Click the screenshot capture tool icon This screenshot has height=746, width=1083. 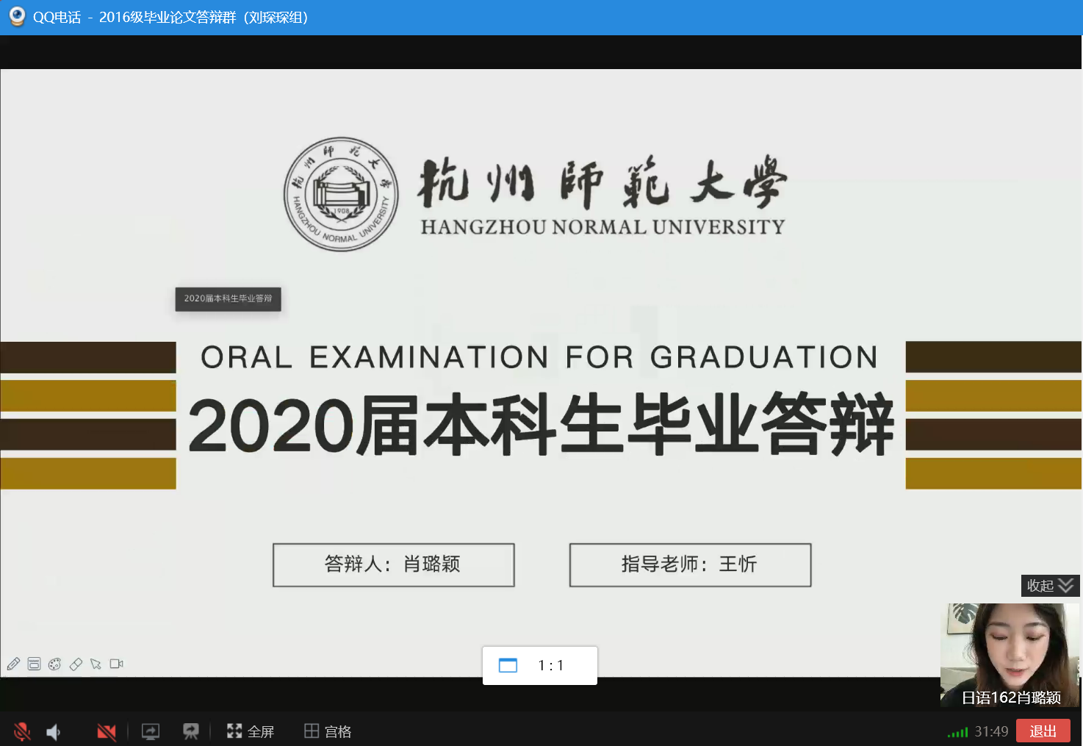click(34, 664)
